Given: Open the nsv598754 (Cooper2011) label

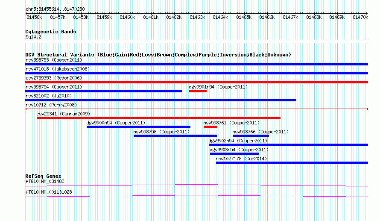Looking at the screenshot, I should pyautogui.click(x=54, y=87).
